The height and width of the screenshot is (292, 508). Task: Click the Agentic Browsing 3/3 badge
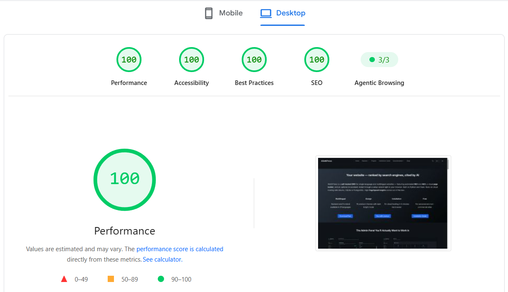(379, 60)
